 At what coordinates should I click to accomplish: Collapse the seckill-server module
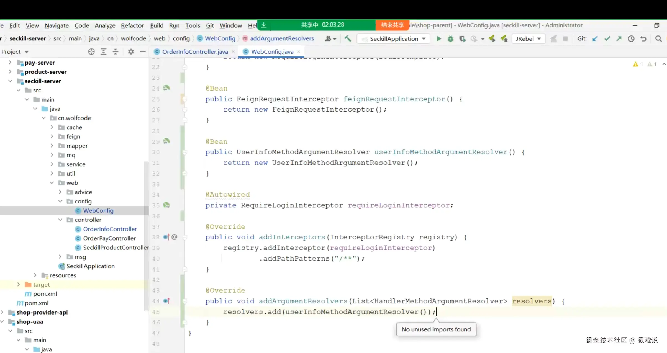point(10,81)
